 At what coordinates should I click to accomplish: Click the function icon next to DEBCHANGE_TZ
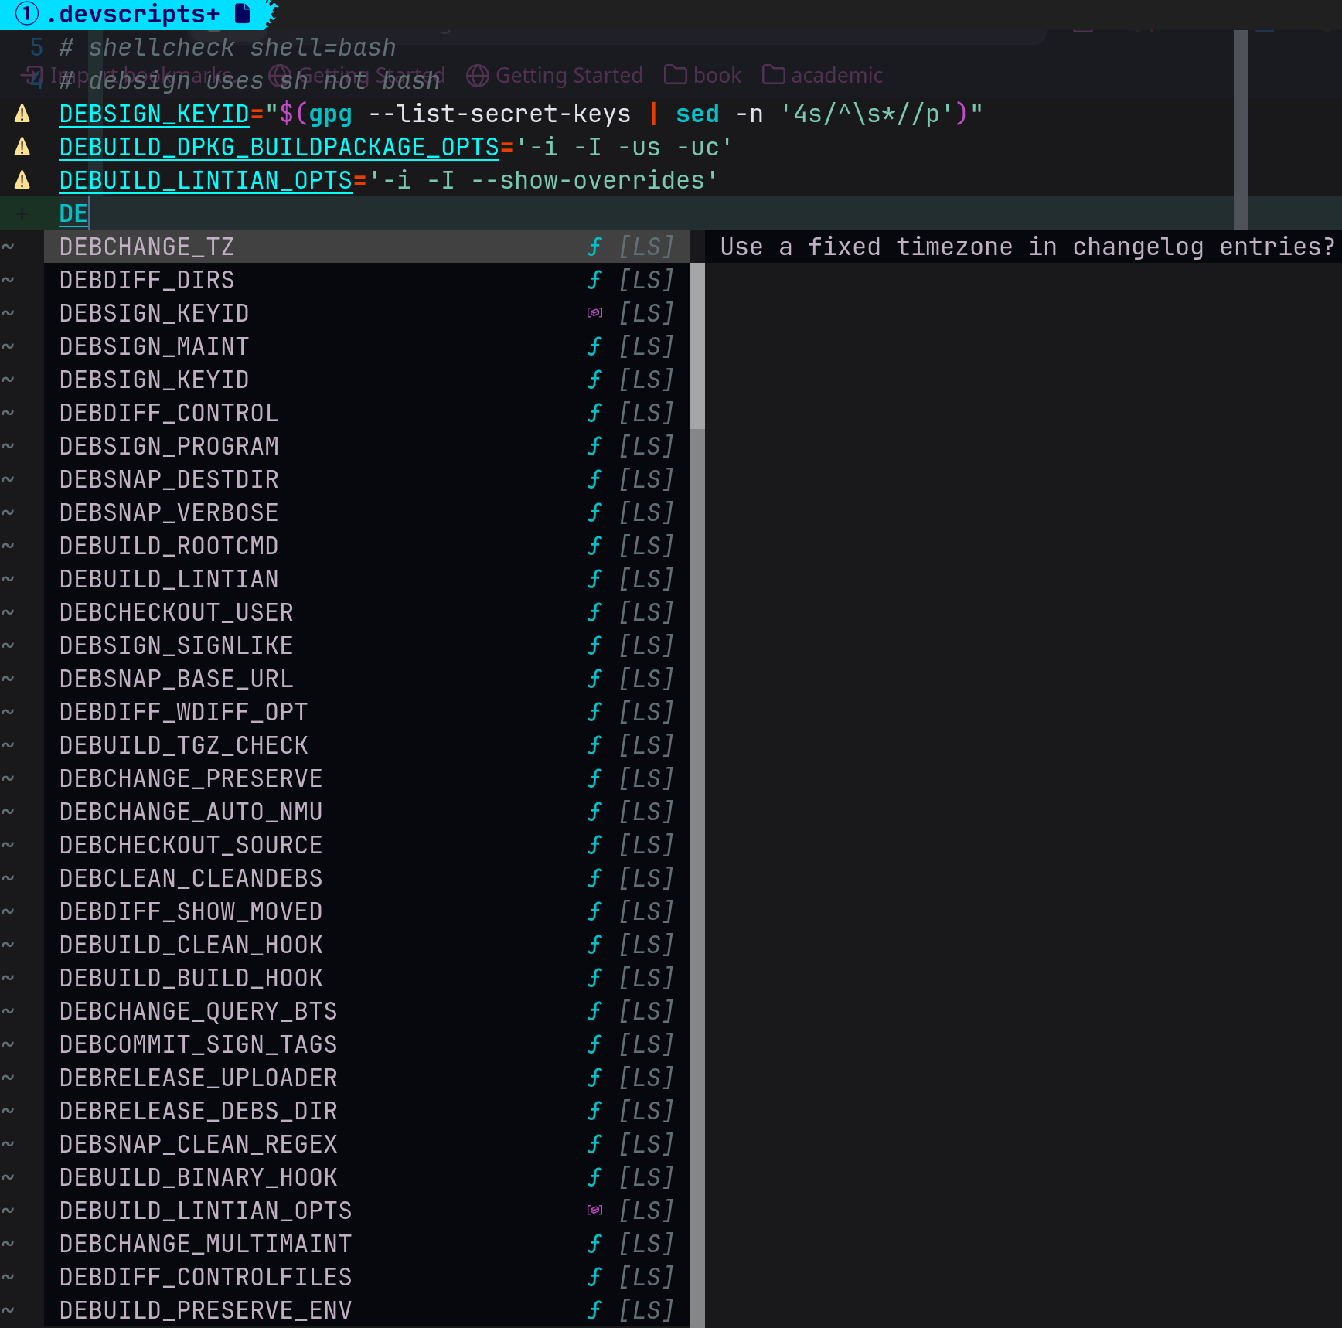click(594, 247)
